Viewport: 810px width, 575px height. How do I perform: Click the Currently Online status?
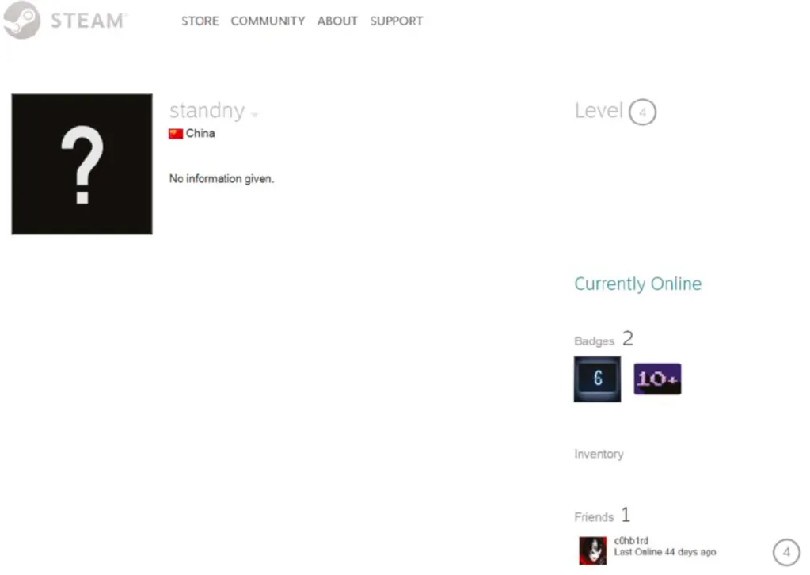tap(638, 284)
